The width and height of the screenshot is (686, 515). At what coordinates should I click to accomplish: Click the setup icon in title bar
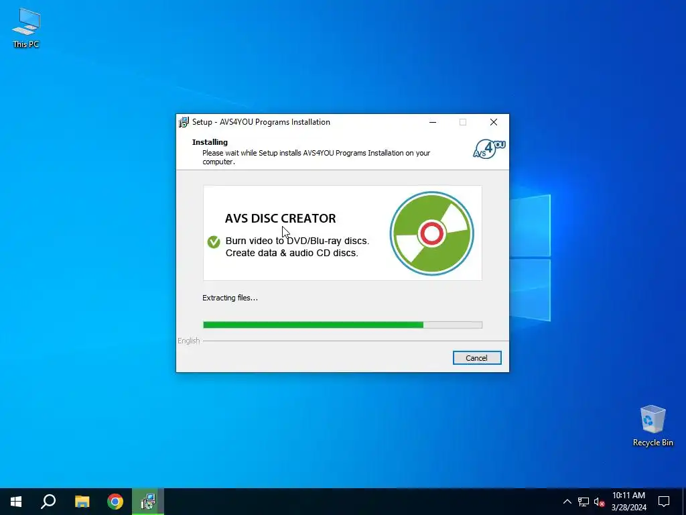pos(184,122)
